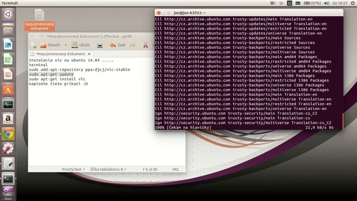
Task: Launch LibreOffice Impress from the dock
Action: (x=8, y=74)
